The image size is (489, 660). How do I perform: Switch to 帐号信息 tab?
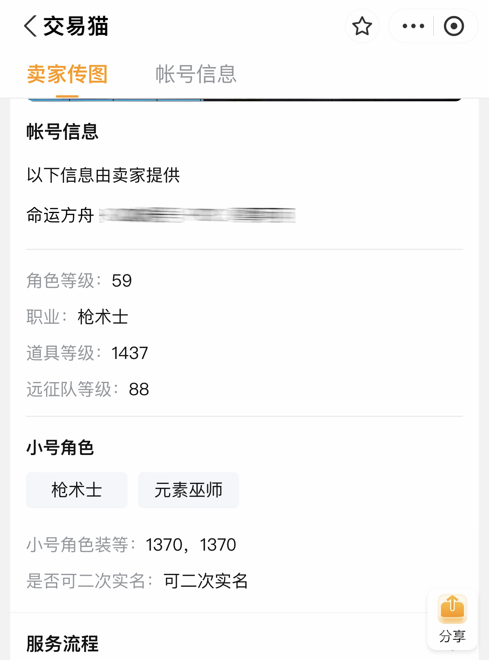click(x=196, y=74)
